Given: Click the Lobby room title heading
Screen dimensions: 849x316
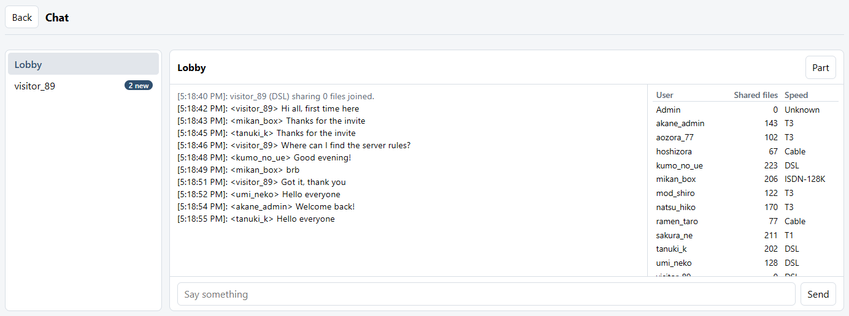Looking at the screenshot, I should tap(191, 68).
